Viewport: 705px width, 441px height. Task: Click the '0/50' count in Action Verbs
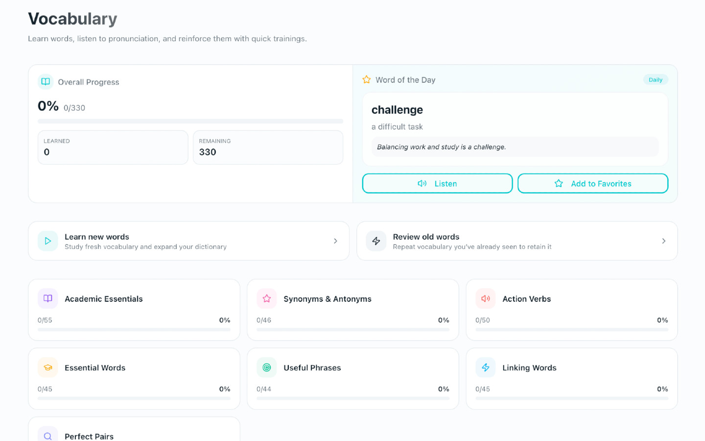pyautogui.click(x=483, y=320)
